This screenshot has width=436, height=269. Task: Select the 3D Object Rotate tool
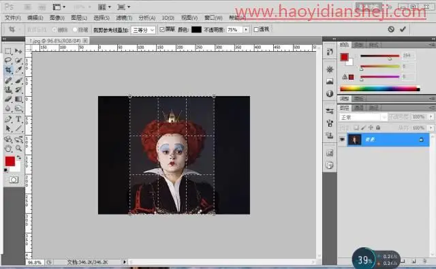[8, 139]
